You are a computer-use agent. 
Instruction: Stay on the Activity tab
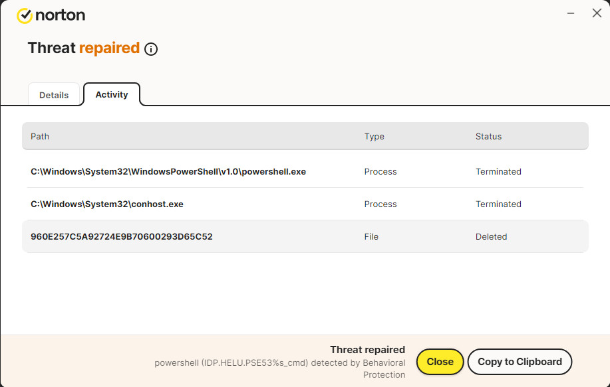point(111,94)
